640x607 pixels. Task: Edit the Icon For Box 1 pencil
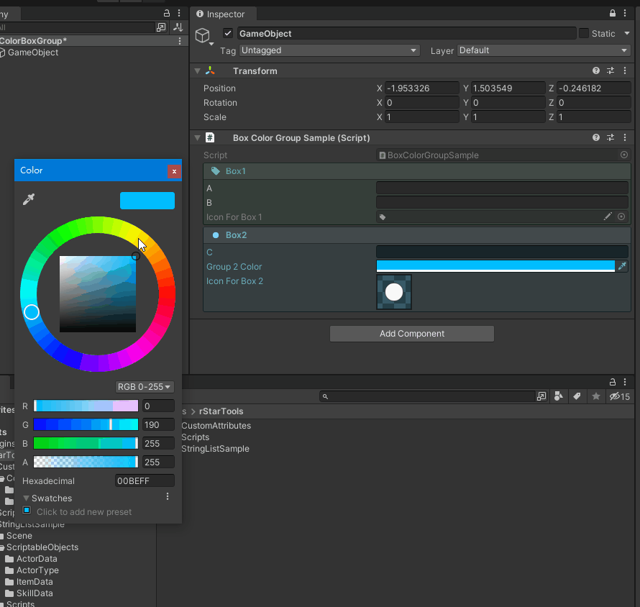click(x=608, y=216)
